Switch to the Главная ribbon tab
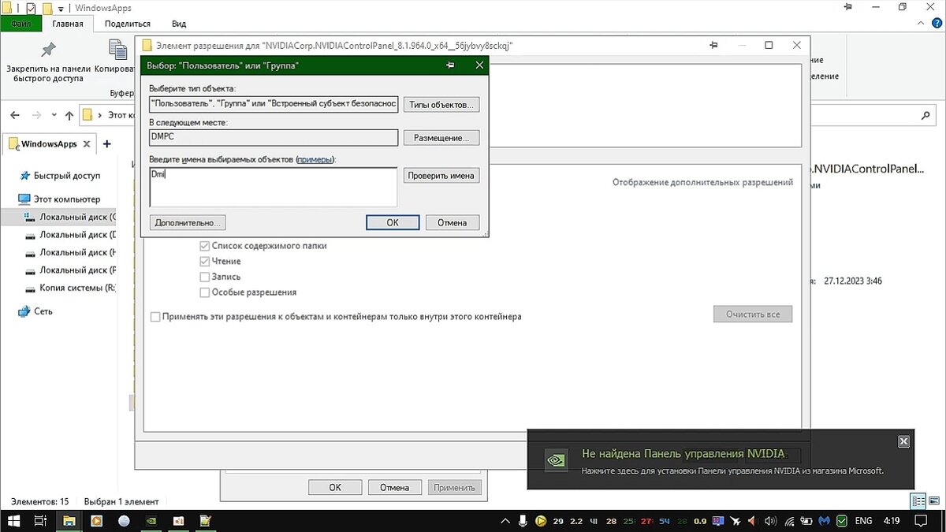This screenshot has width=946, height=532. click(68, 24)
